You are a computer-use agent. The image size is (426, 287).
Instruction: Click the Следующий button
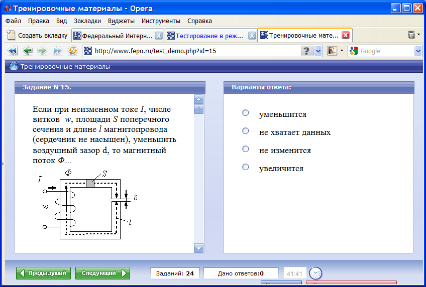102,273
